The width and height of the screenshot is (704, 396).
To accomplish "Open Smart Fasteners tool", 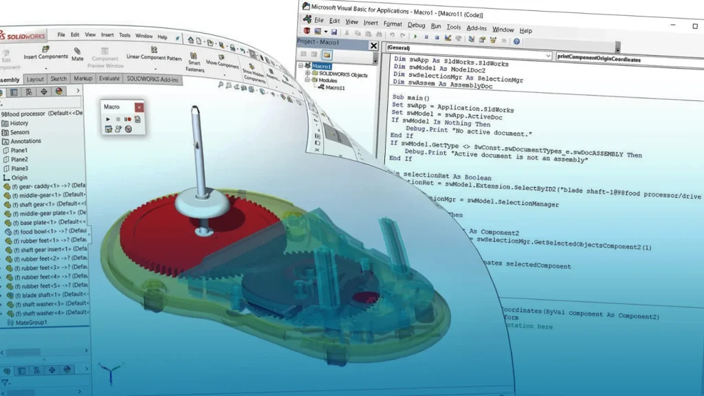I will (x=195, y=62).
